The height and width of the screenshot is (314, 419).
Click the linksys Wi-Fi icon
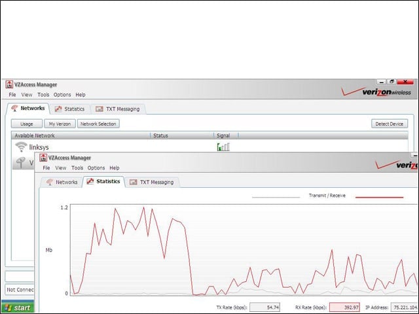pyautogui.click(x=21, y=147)
